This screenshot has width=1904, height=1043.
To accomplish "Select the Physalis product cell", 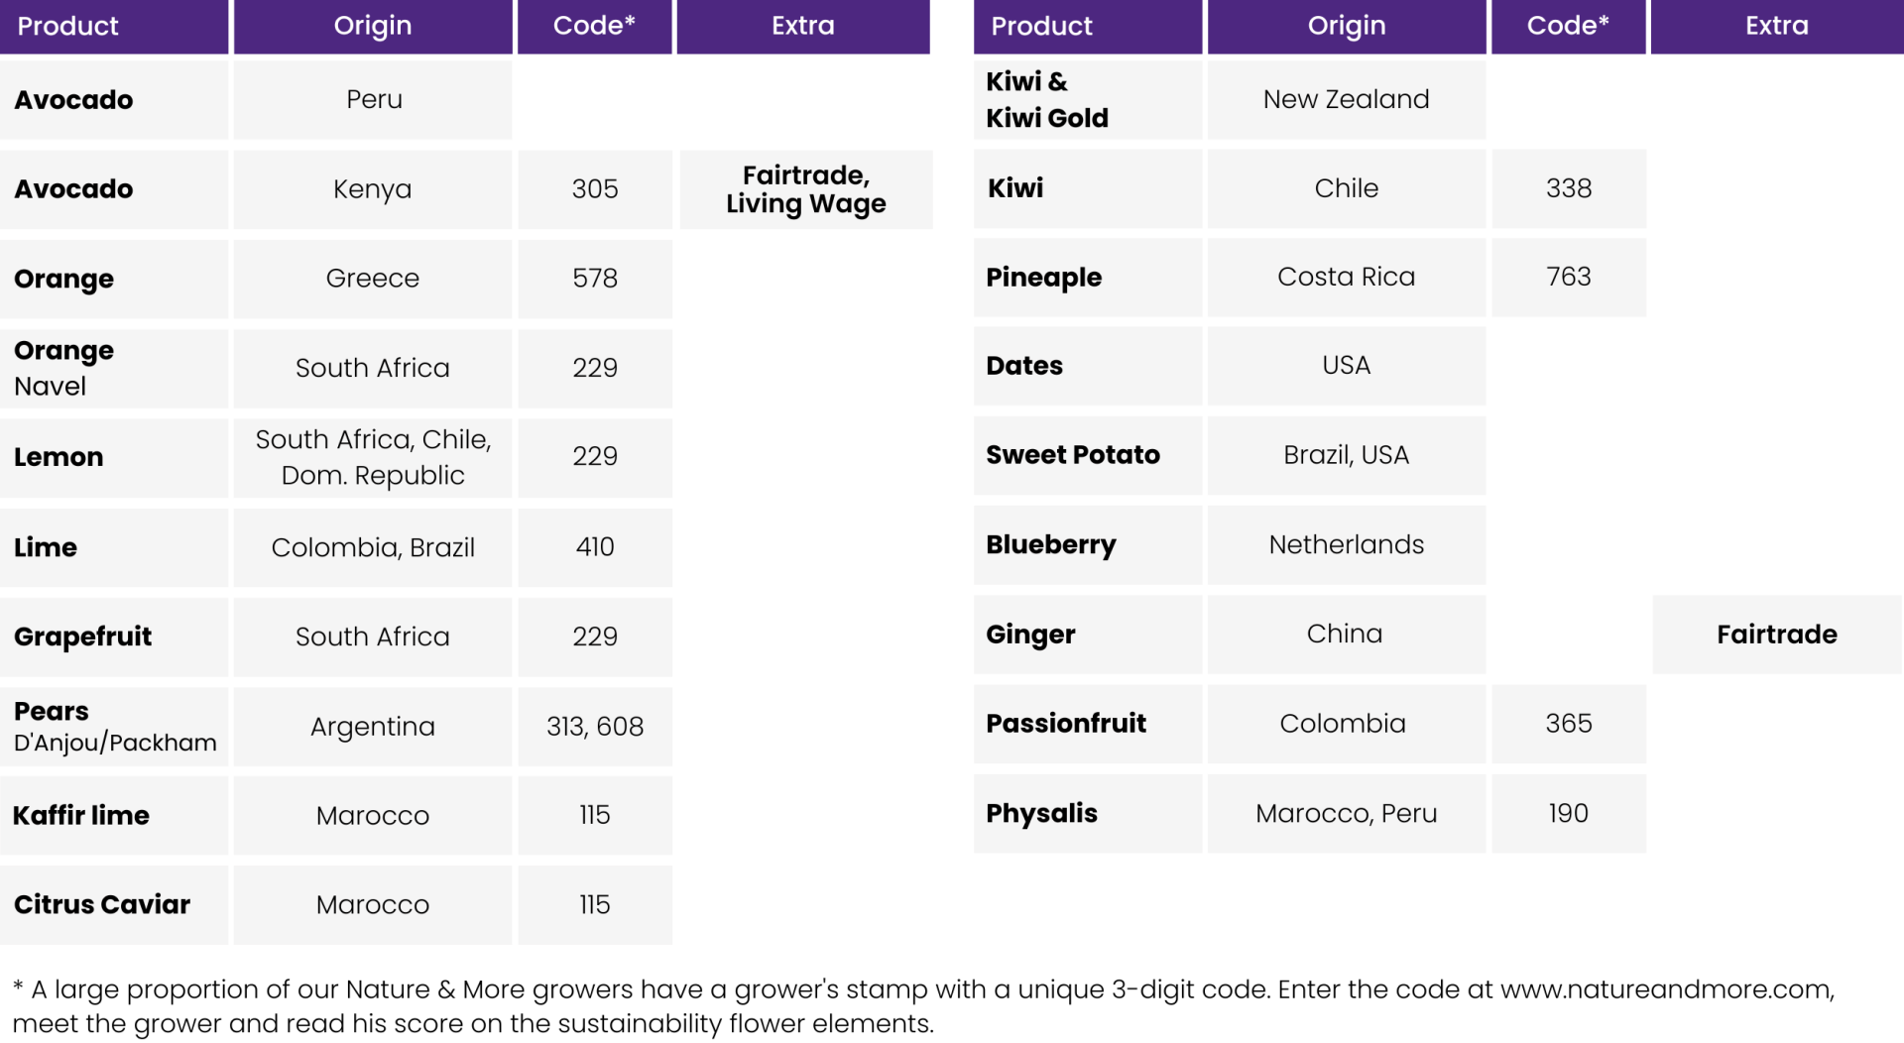I will click(1088, 813).
